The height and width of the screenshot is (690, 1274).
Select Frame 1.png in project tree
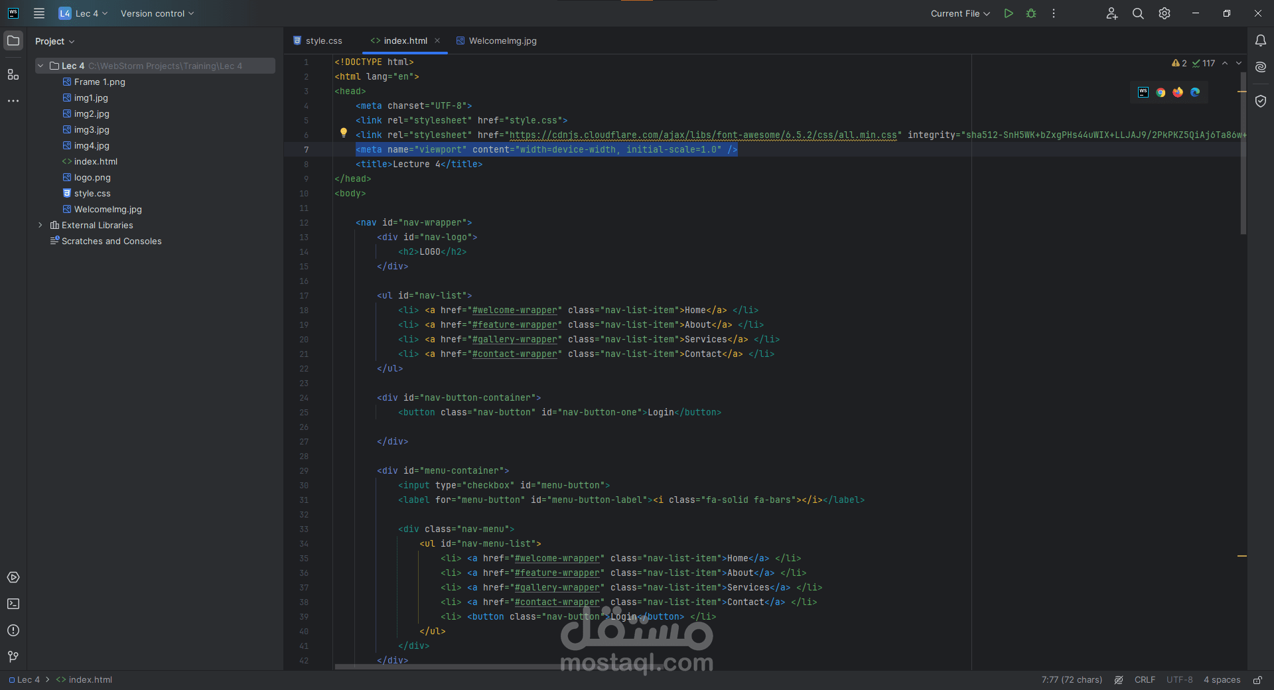point(100,82)
